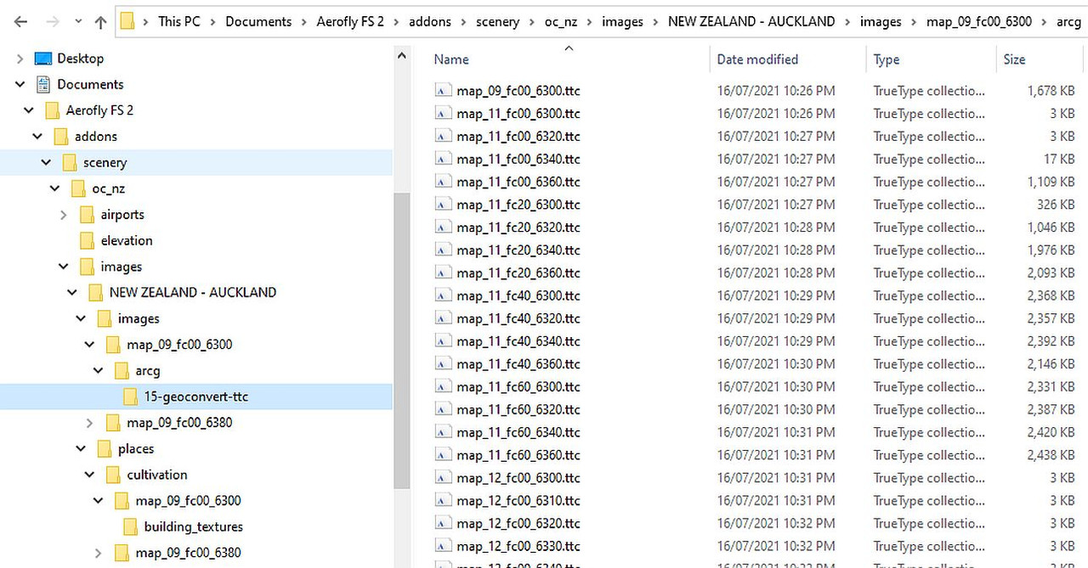Expand map_09_fc00_6380 under images
Viewport: 1088px width, 568px height.
[x=90, y=423]
